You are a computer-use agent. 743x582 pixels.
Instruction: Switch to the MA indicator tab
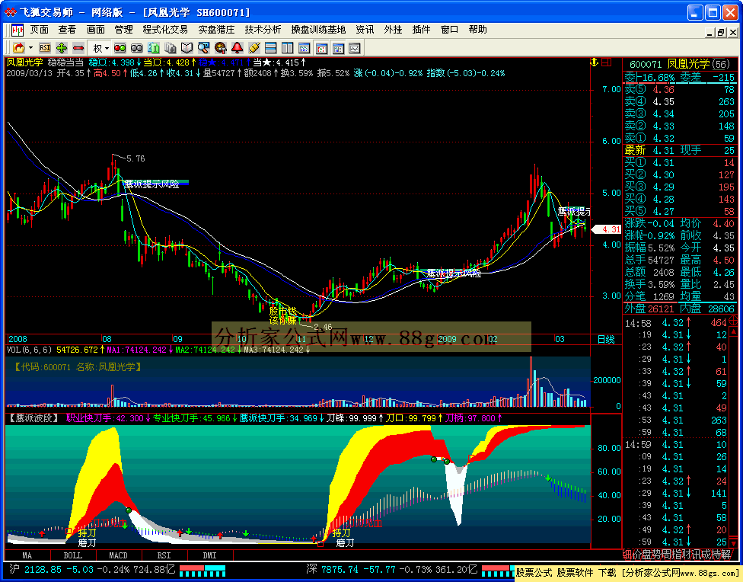point(27,555)
